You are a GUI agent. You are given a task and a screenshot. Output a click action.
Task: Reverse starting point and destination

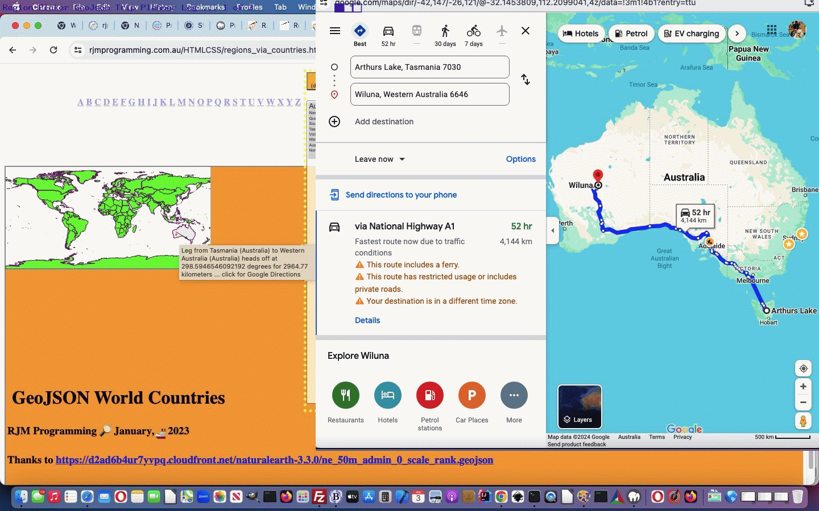pyautogui.click(x=526, y=79)
